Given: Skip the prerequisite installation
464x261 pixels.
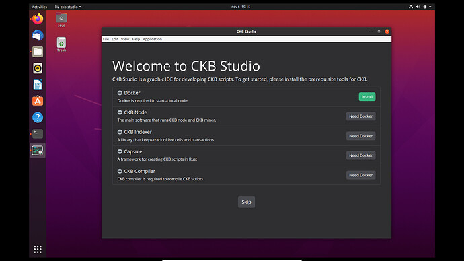Looking at the screenshot, I should pyautogui.click(x=246, y=202).
